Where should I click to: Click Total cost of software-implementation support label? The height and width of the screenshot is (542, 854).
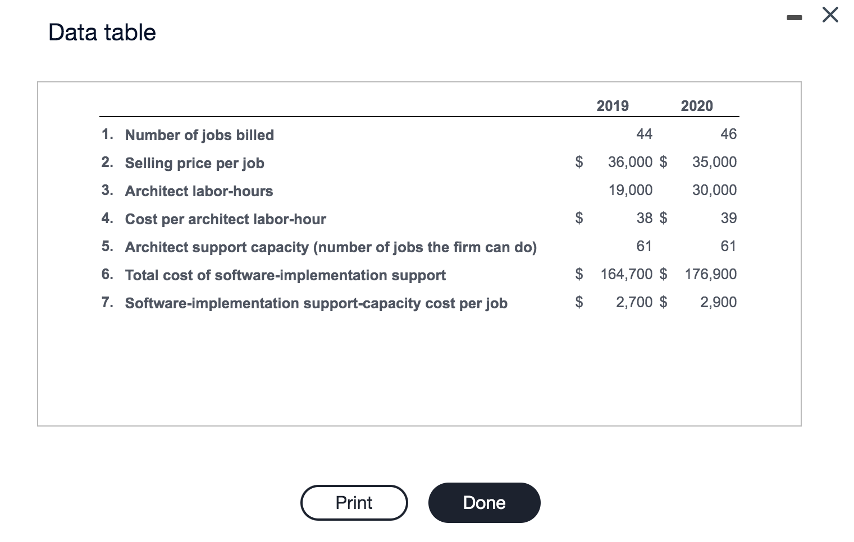point(285,275)
